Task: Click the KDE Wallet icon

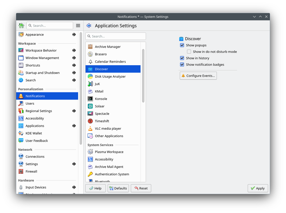Action: [x=21, y=133]
